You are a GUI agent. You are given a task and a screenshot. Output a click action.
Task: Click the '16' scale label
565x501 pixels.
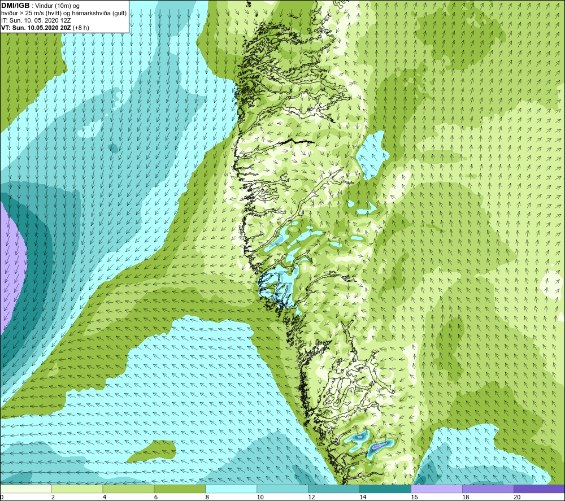click(414, 497)
